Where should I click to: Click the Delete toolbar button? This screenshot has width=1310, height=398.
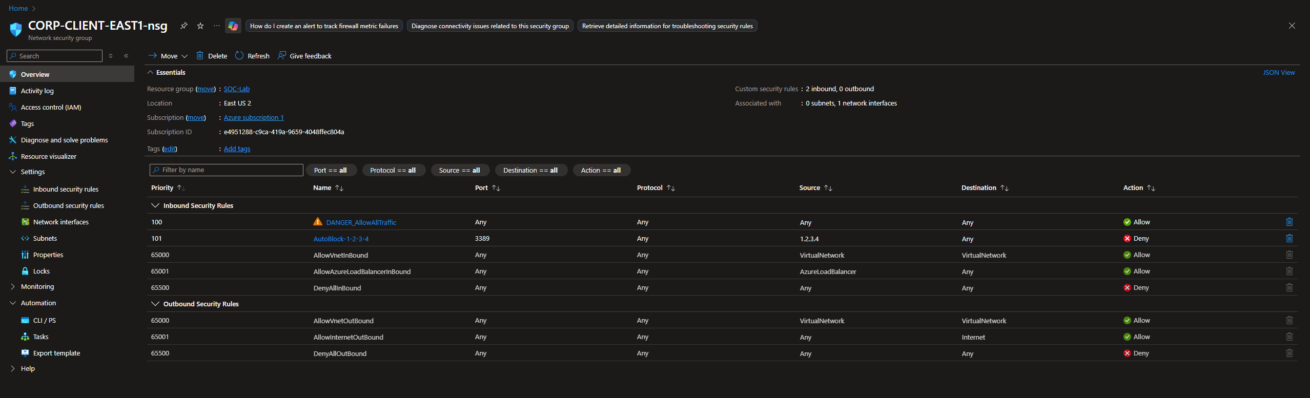click(x=212, y=56)
